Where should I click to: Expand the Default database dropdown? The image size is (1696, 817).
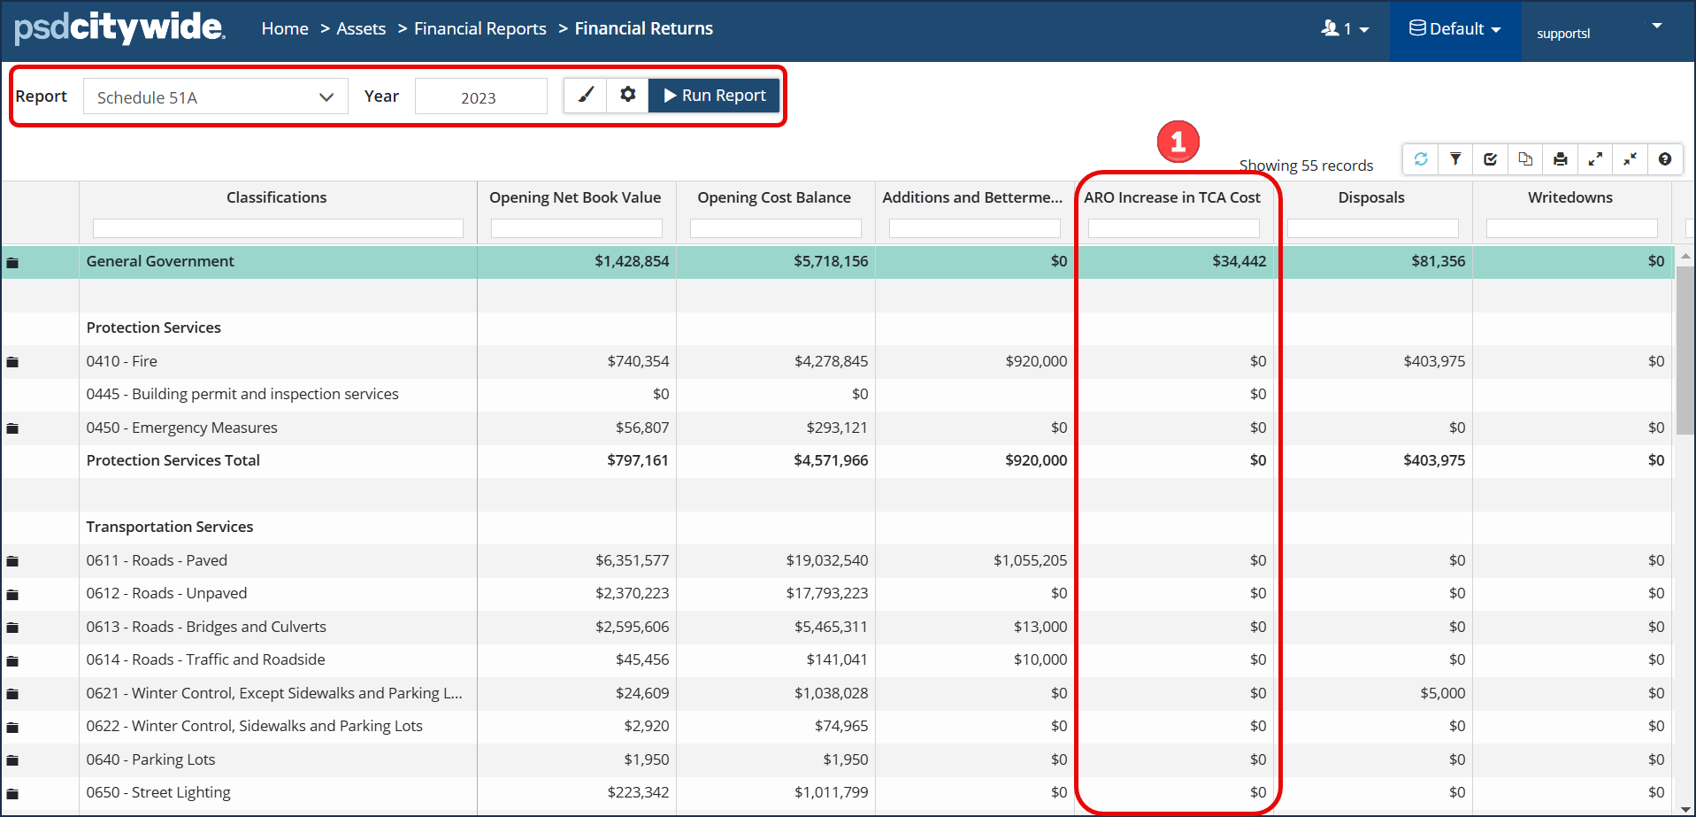[x=1454, y=29]
